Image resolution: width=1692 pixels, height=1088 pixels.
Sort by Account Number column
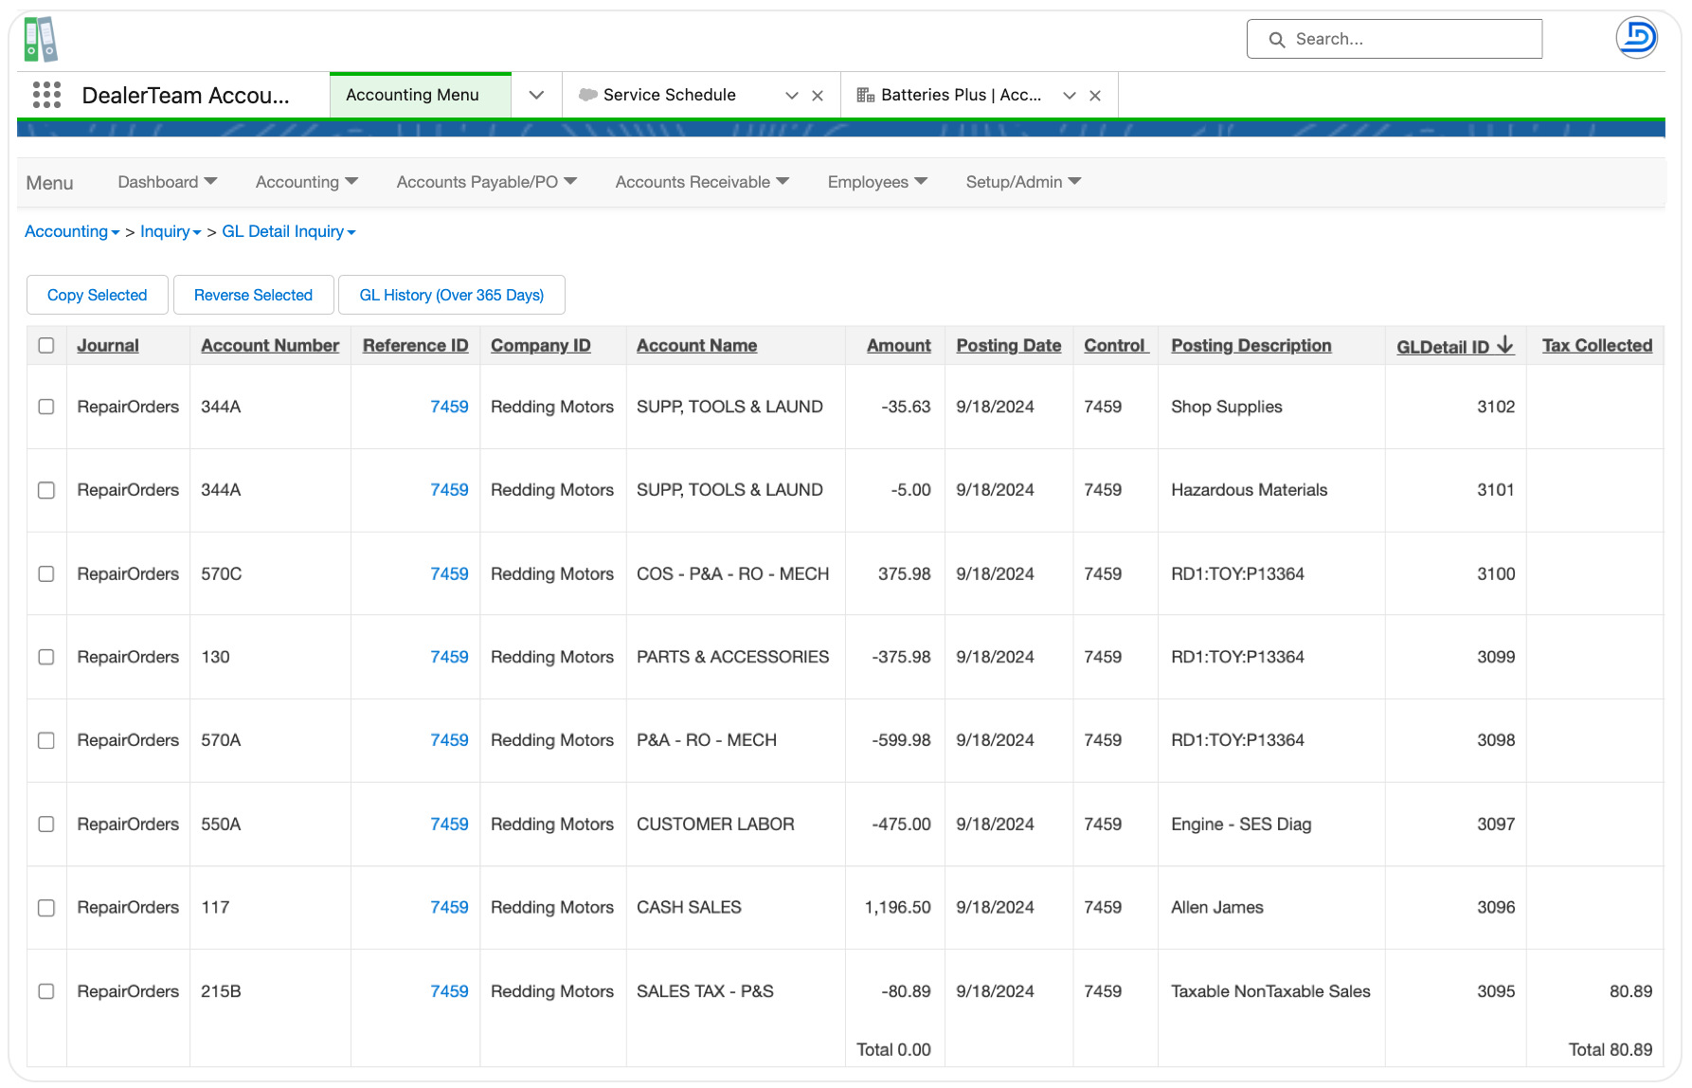pos(270,346)
